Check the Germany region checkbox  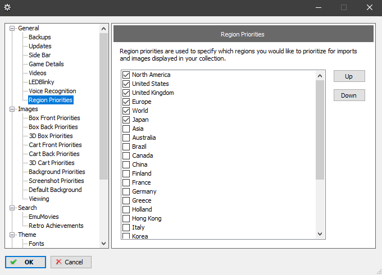pyautogui.click(x=126, y=191)
